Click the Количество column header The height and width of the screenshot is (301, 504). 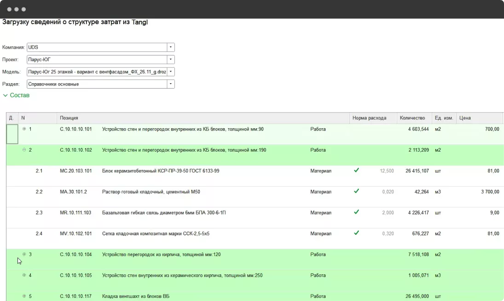point(414,118)
